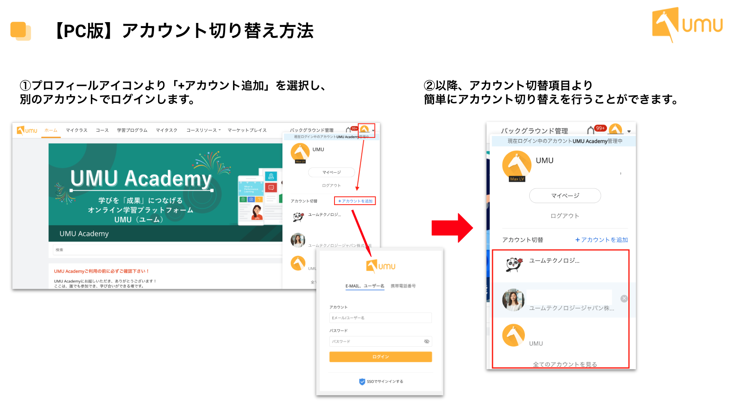
Task: Click +アカウントを追加 link in right panel
Action: (602, 240)
